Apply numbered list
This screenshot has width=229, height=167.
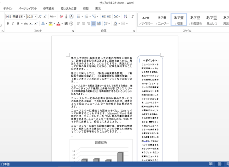86,16
